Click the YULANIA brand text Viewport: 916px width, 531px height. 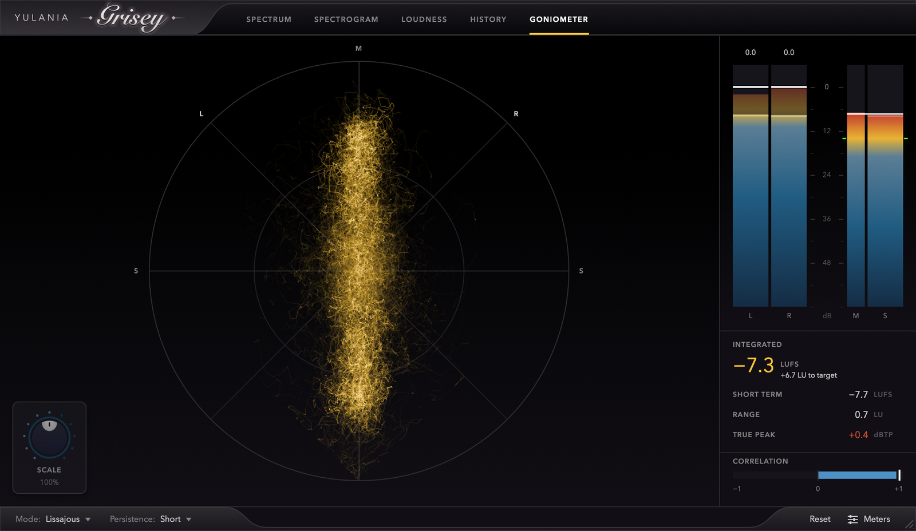41,18
